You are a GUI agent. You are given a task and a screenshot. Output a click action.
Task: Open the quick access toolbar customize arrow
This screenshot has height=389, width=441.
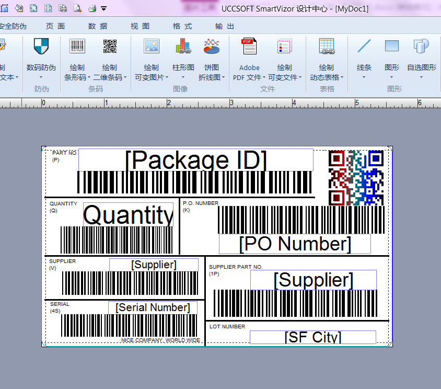point(102,8)
